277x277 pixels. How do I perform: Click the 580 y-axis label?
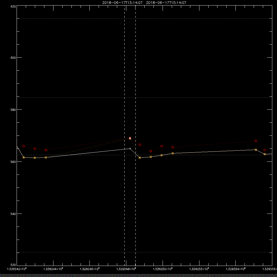13,109
